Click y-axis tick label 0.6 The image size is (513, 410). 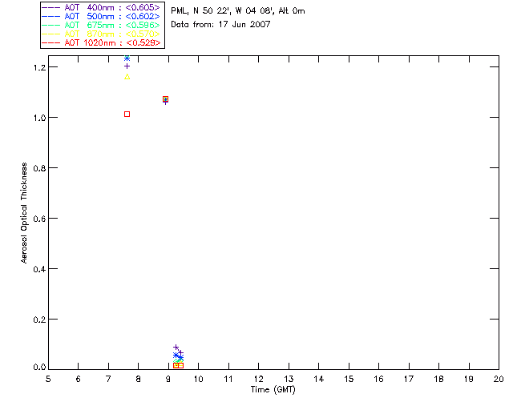(x=39, y=219)
